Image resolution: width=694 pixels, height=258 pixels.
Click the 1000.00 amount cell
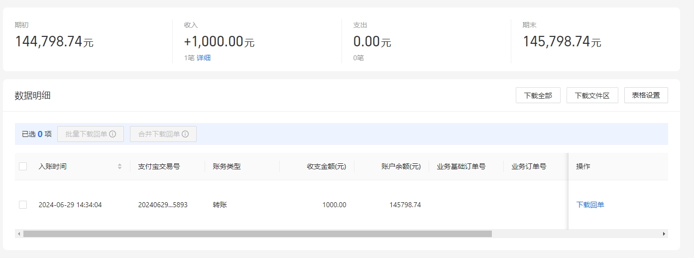click(x=334, y=205)
